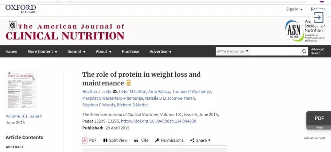Click the PDF icon below the publication date
Image resolution: width=331 pixels, height=152 pixels.
tap(85, 140)
